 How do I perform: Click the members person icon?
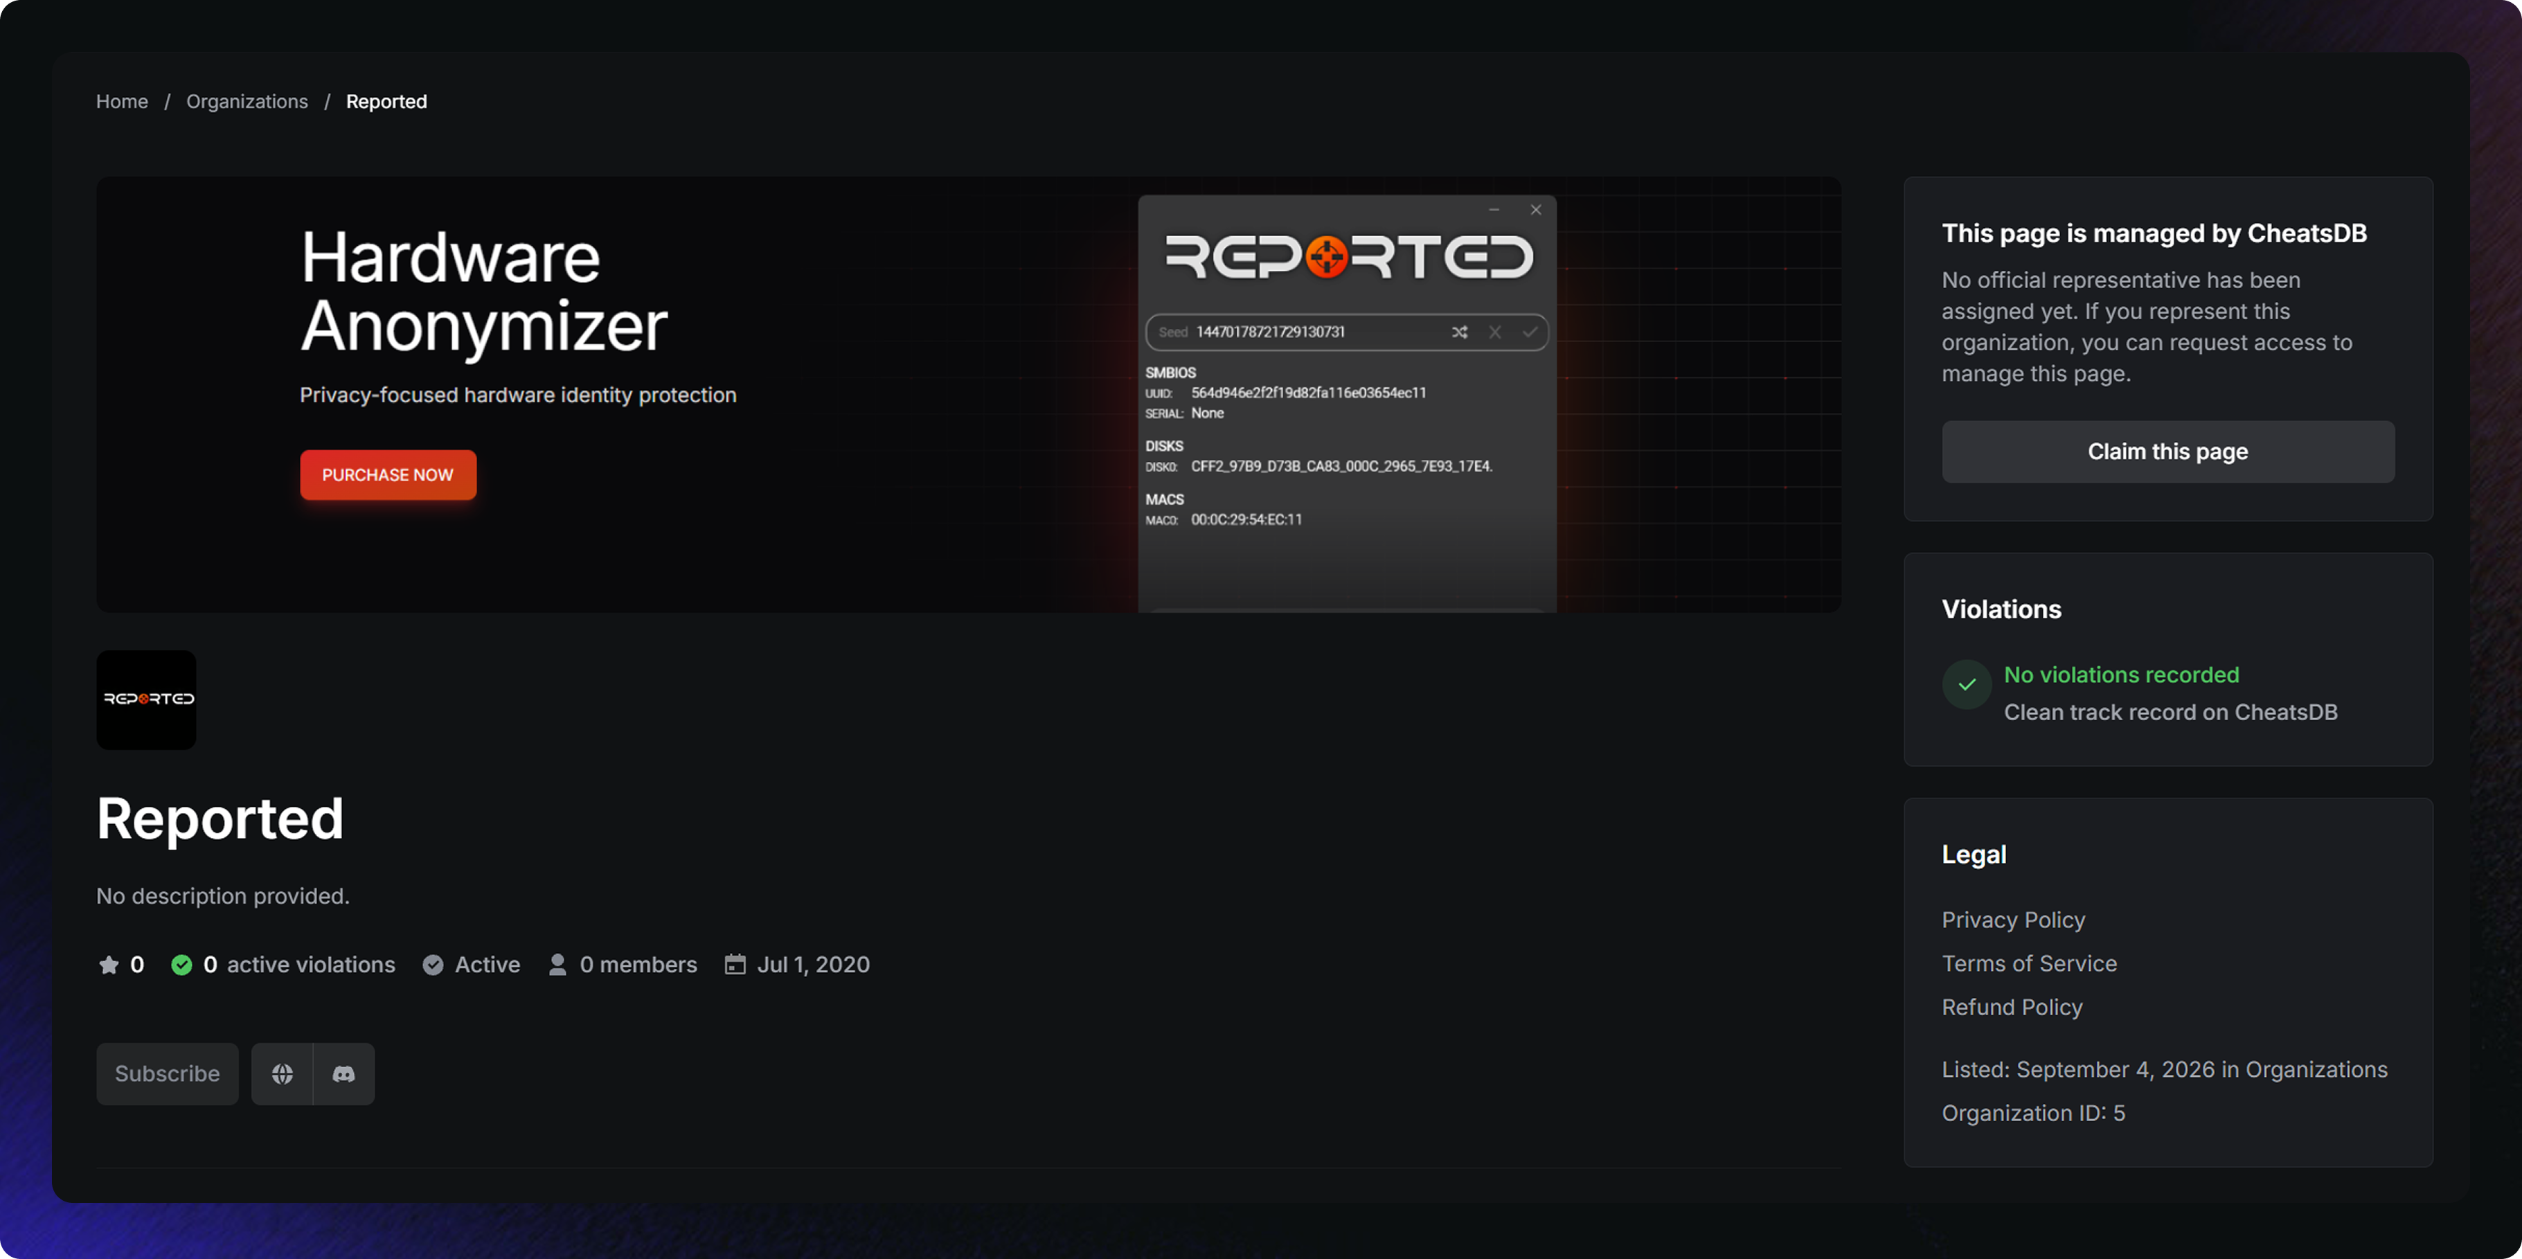[557, 964]
